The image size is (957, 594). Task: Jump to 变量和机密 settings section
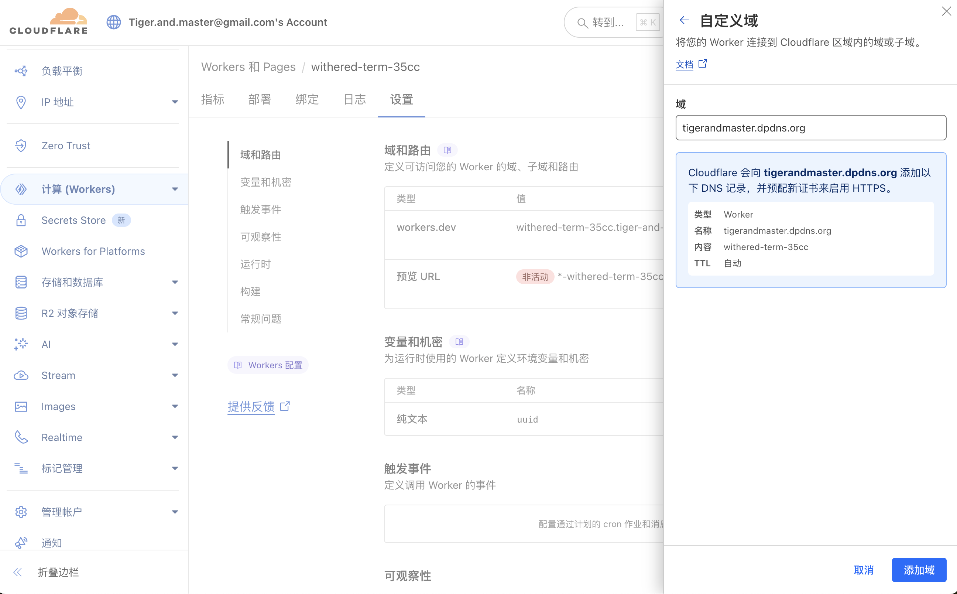(266, 182)
